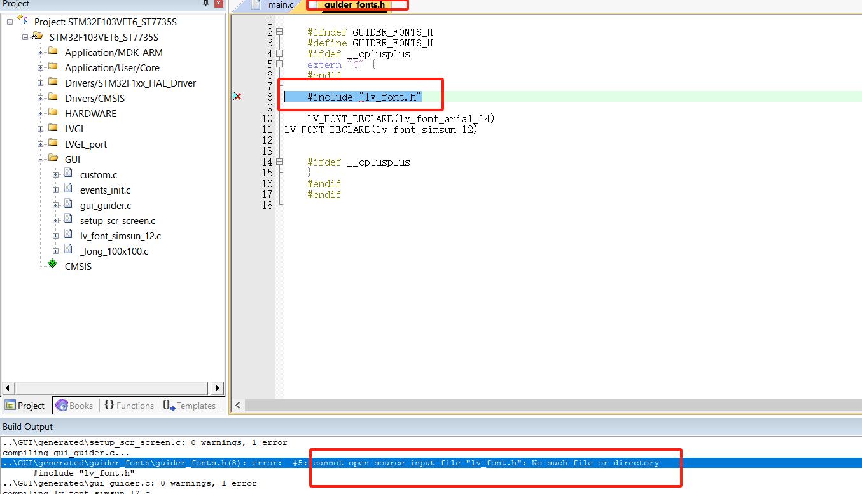This screenshot has width=862, height=494.
Task: Collapse the GUI folder
Action: pyautogui.click(x=40, y=159)
